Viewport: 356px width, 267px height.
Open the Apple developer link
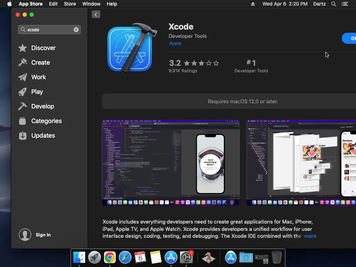[175, 43]
